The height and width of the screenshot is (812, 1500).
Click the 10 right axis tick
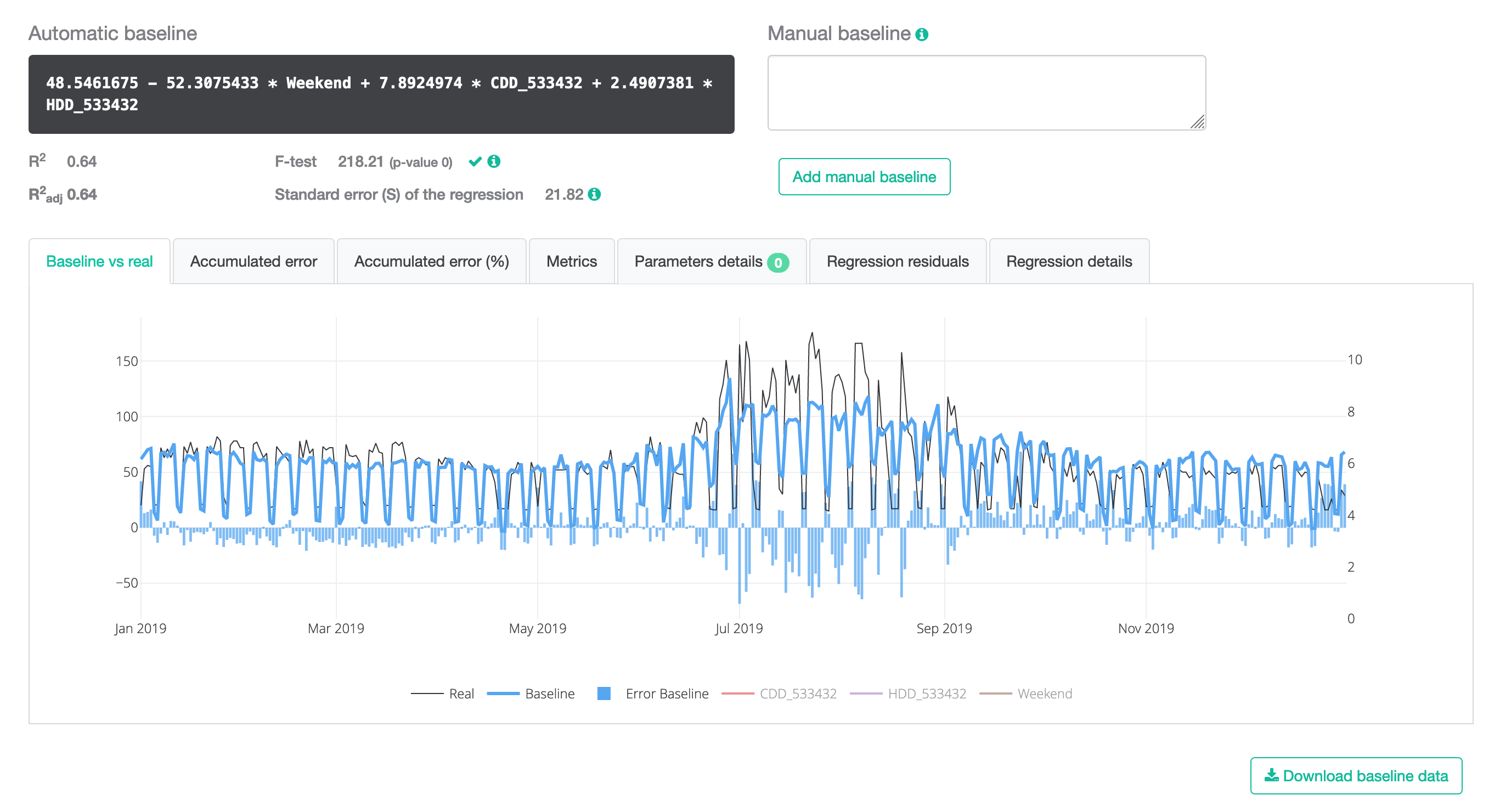click(1355, 359)
